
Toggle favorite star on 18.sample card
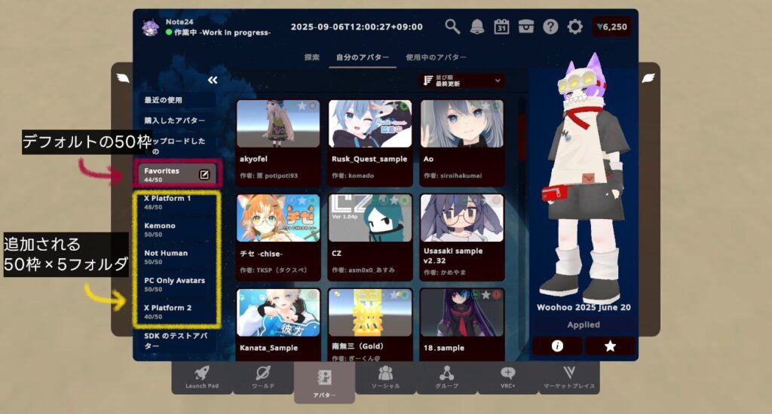[x=486, y=294]
